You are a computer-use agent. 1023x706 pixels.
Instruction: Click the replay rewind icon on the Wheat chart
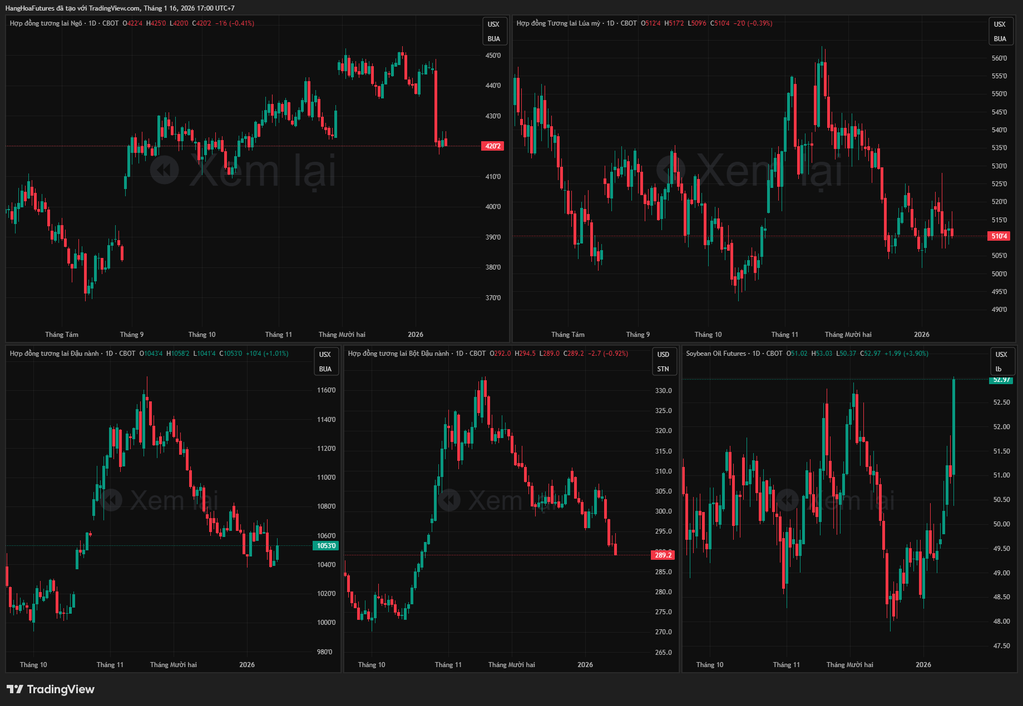click(x=671, y=170)
